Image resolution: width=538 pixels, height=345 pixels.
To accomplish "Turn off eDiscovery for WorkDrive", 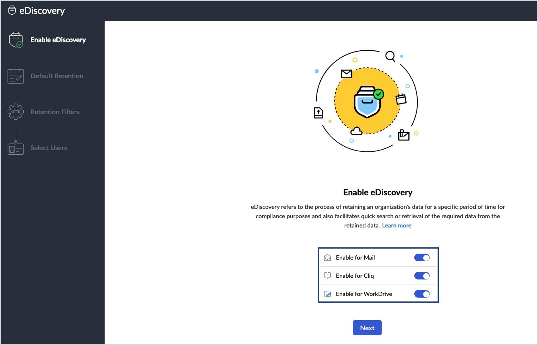I will pyautogui.click(x=422, y=293).
